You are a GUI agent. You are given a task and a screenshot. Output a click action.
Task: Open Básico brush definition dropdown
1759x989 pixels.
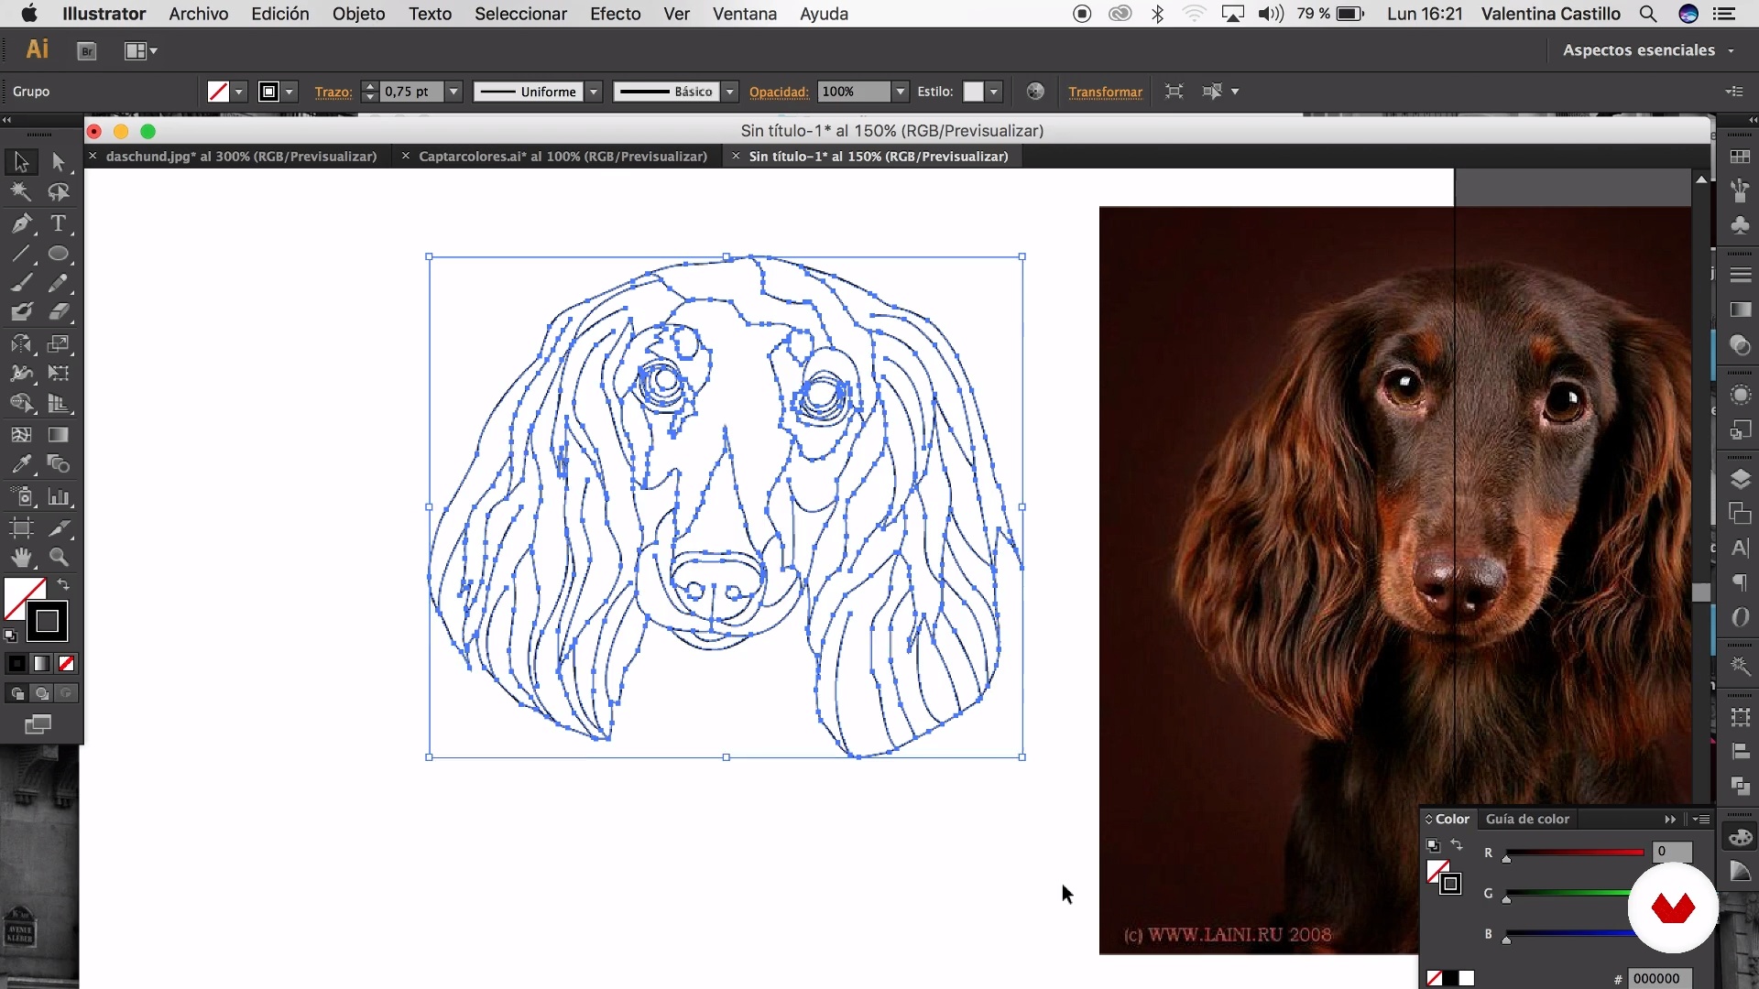730,92
